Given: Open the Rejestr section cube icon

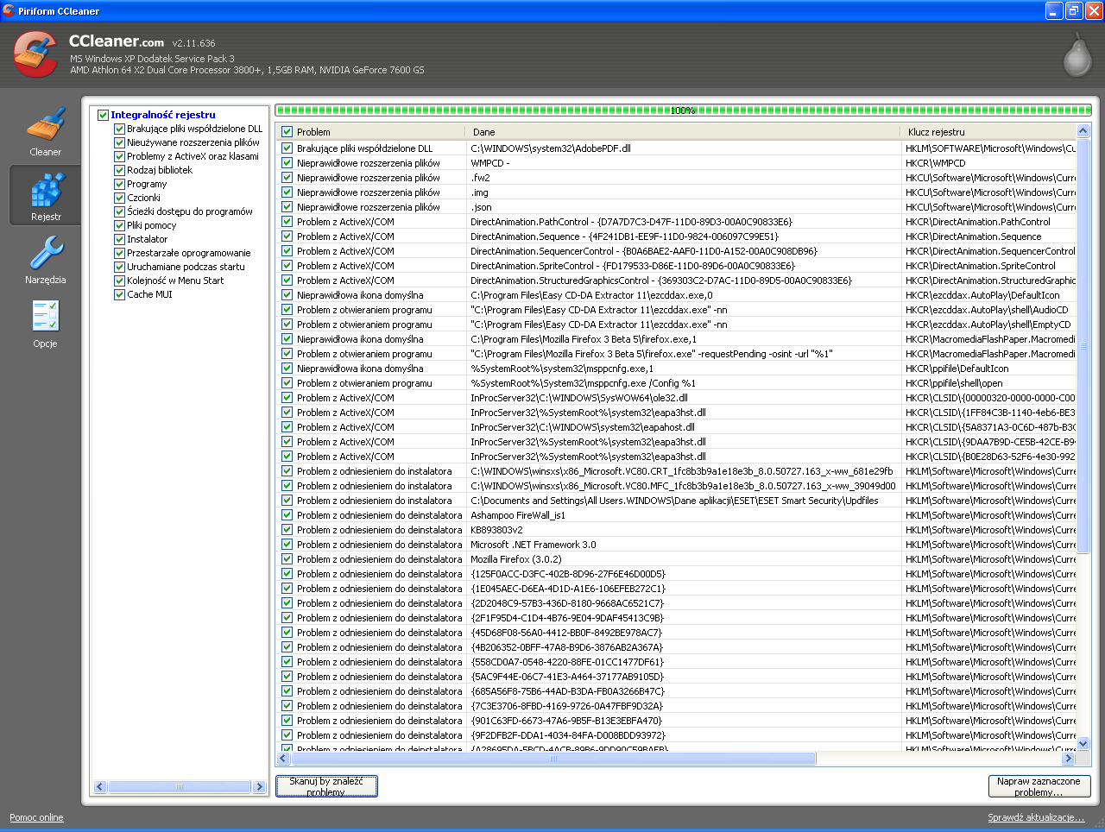Looking at the screenshot, I should [x=45, y=191].
